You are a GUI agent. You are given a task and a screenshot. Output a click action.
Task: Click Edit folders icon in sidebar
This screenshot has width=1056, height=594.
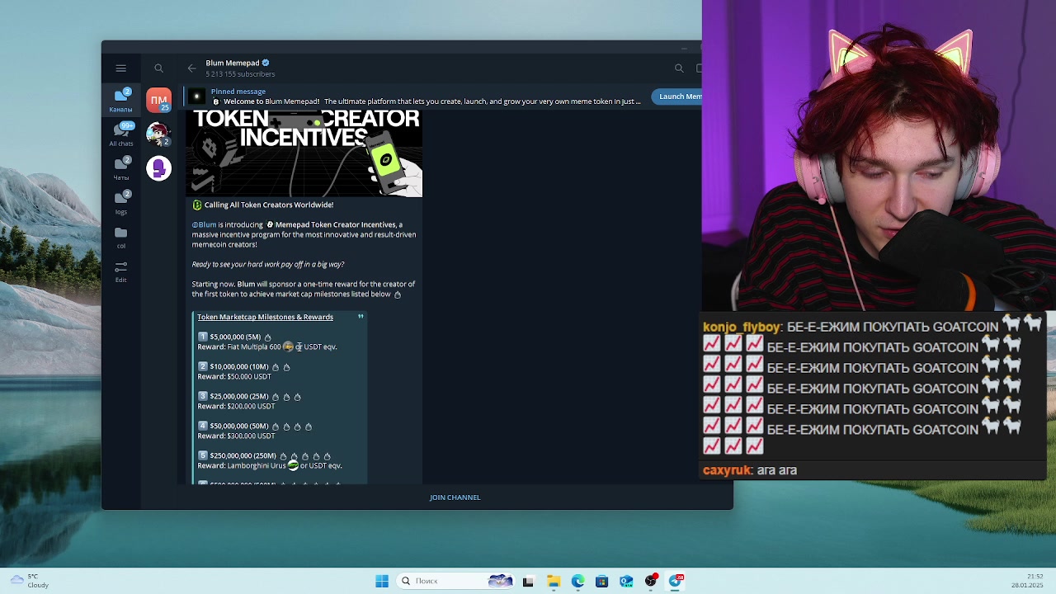pyautogui.click(x=121, y=271)
